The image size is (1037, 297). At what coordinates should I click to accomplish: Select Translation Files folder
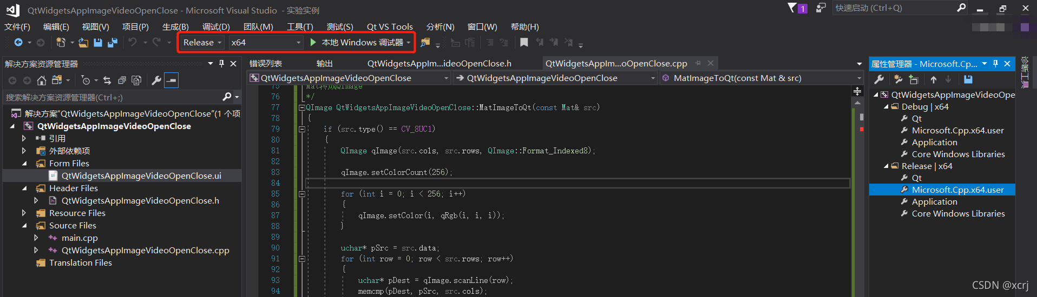[x=80, y=262]
